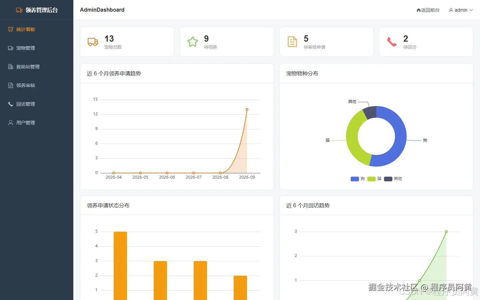Click the AdminDashboard header title

point(102,10)
